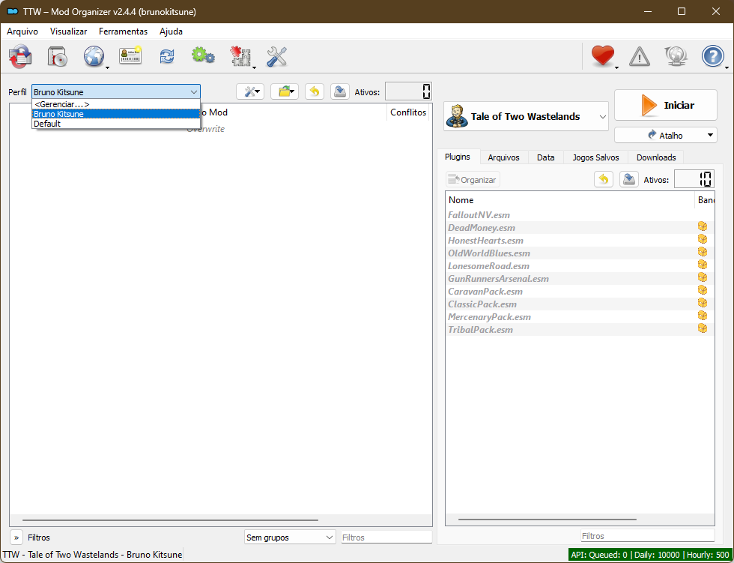The width and height of the screenshot is (734, 563).
Task: Open the blue help question mark icon
Action: click(713, 56)
